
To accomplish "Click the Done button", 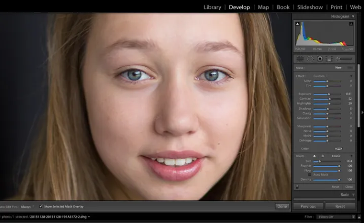I will click(x=282, y=206).
